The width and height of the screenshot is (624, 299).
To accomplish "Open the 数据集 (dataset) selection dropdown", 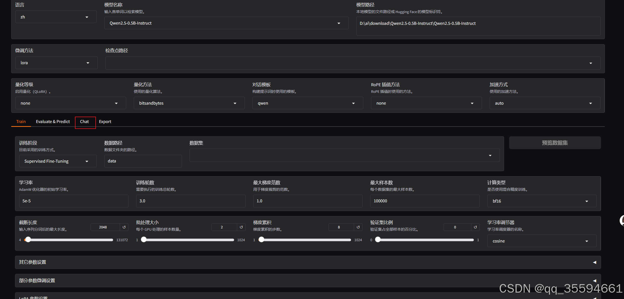I will click(344, 156).
